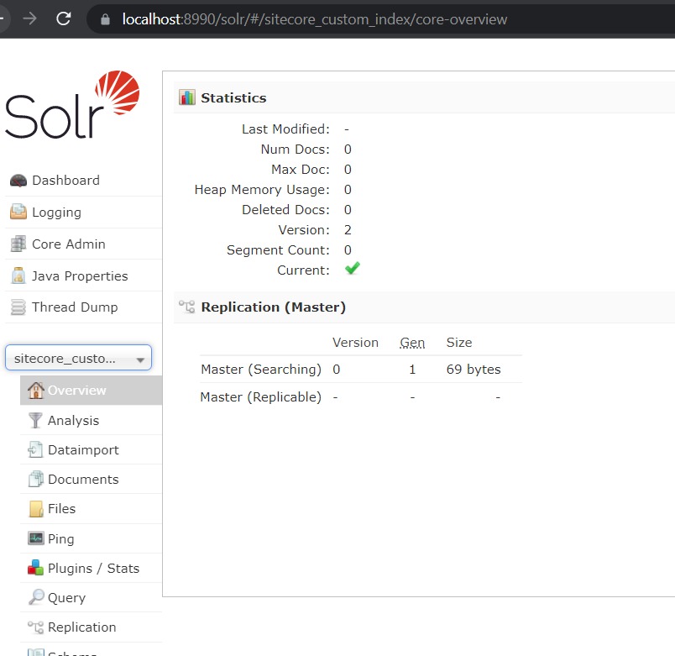Click the Last Modified label
The width and height of the screenshot is (675, 656).
pos(285,129)
